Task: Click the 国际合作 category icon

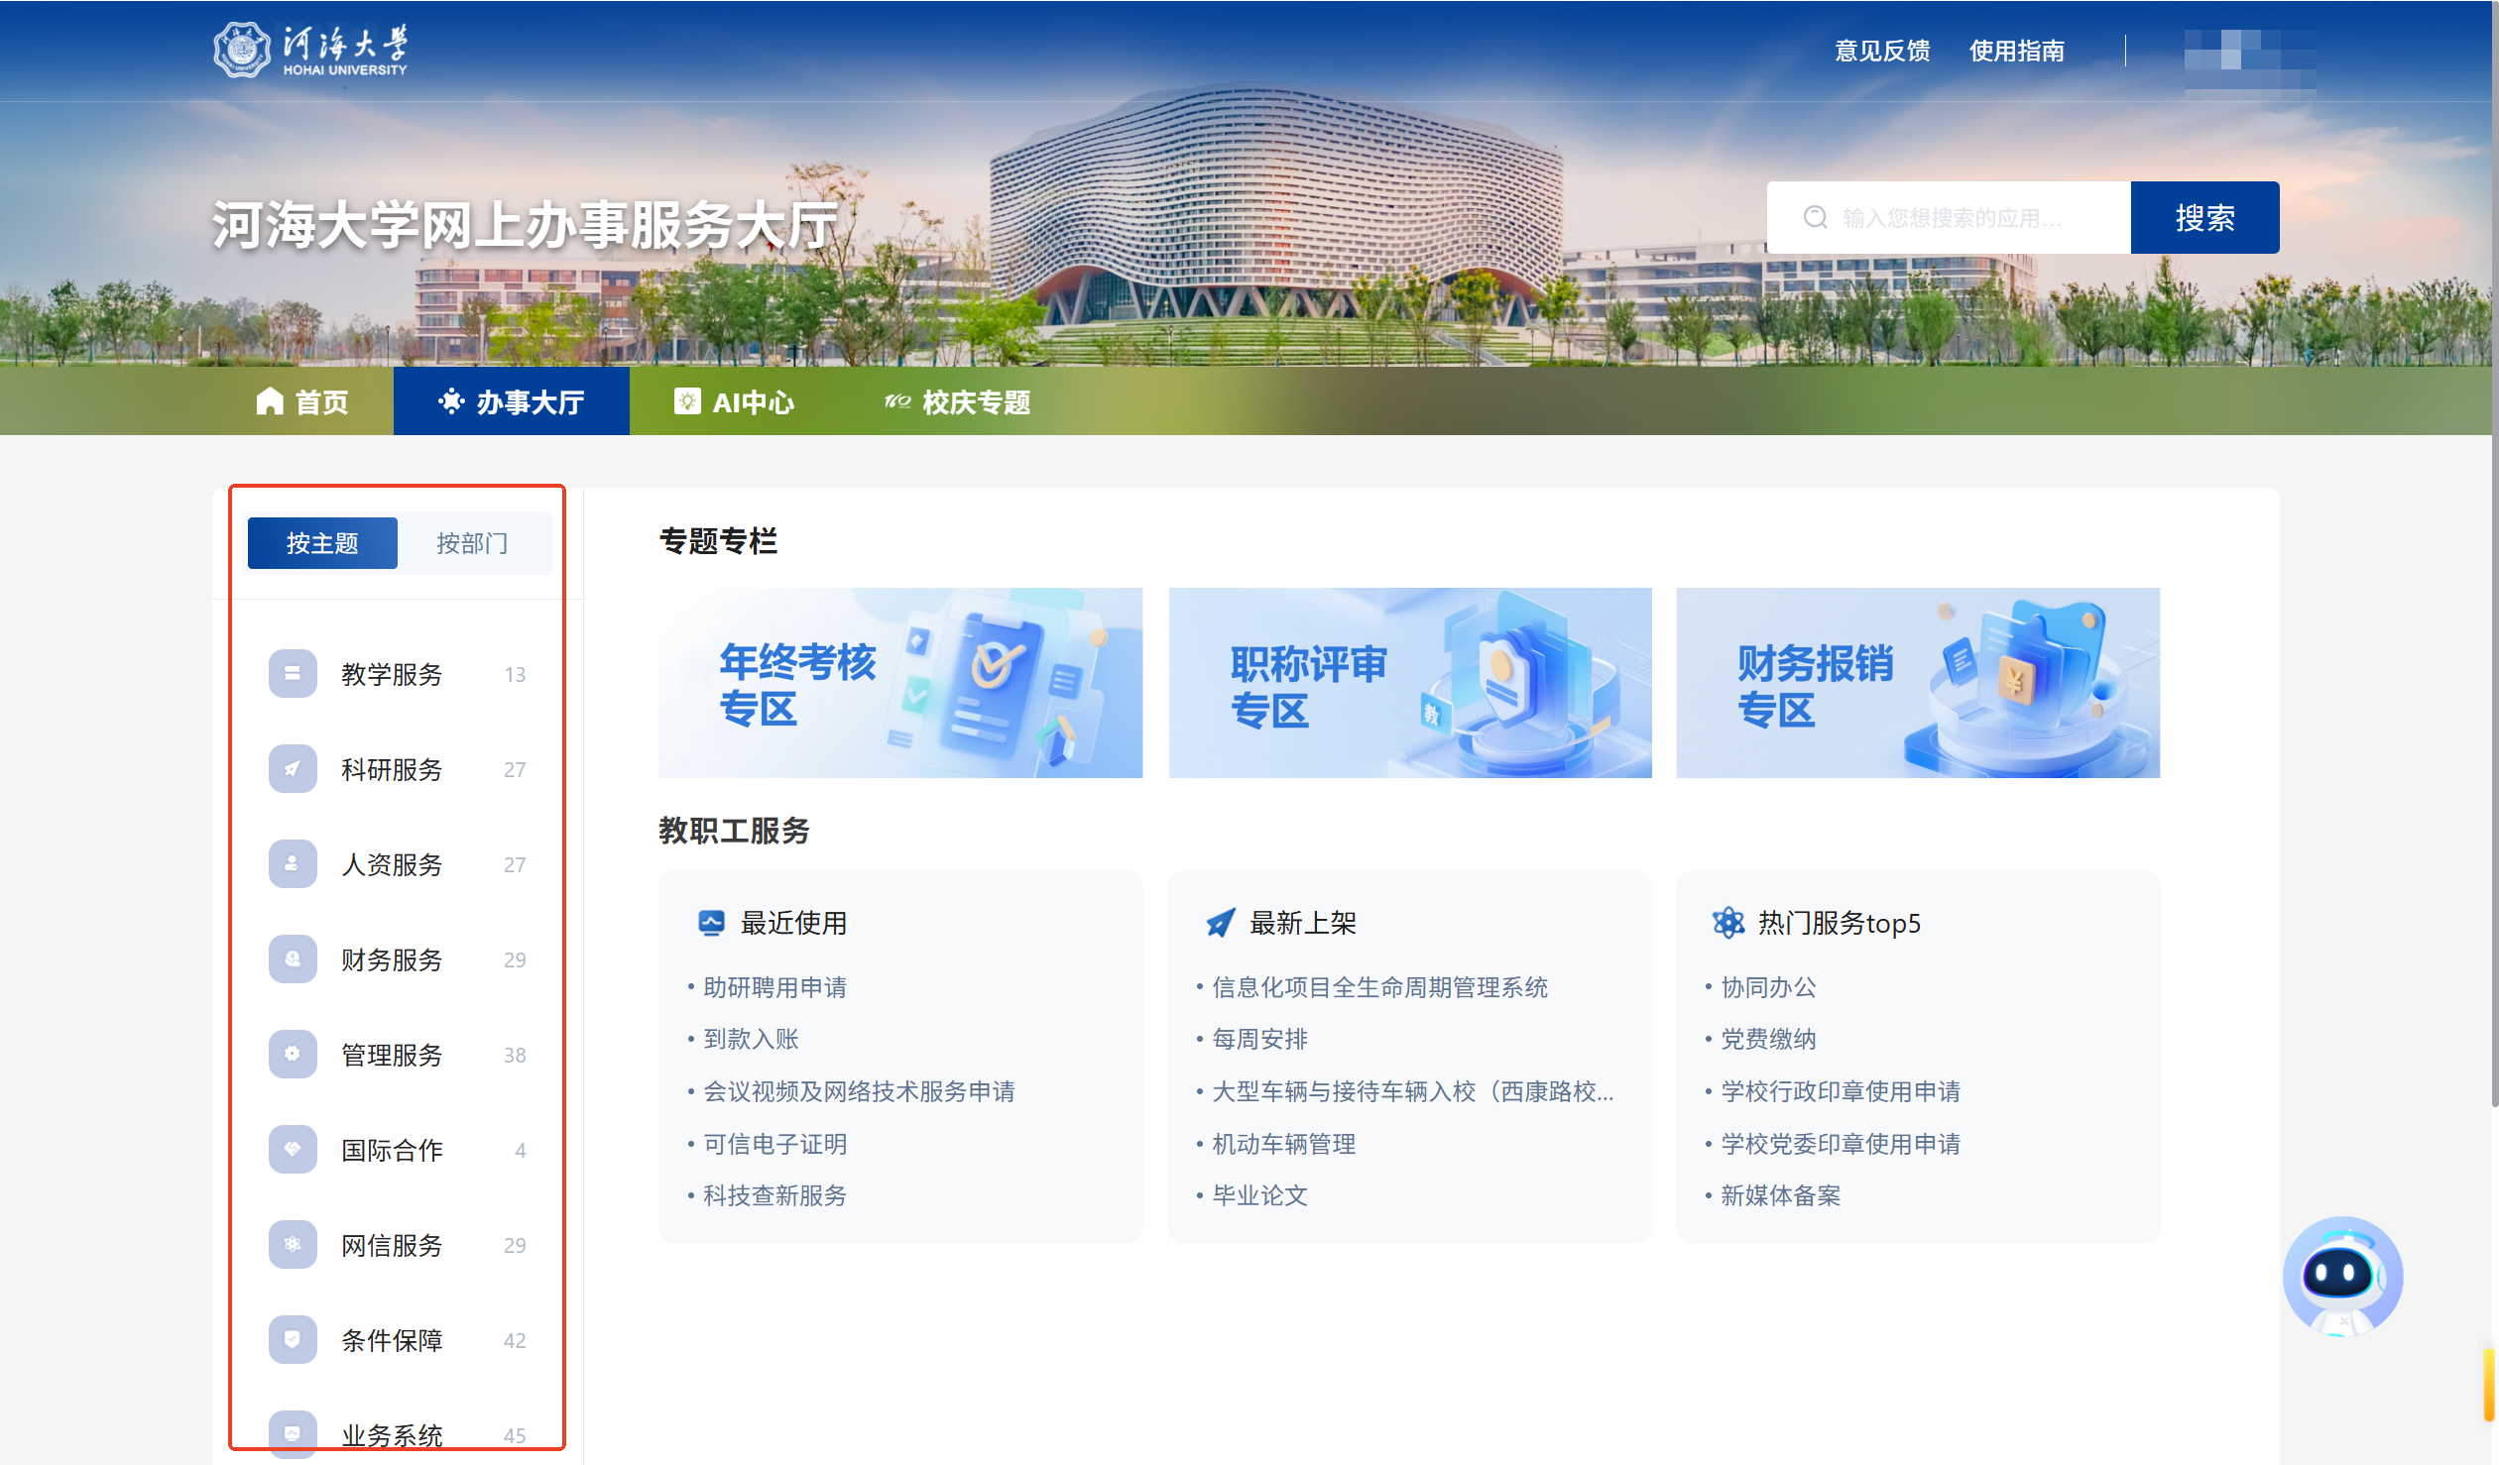Action: [x=293, y=1150]
